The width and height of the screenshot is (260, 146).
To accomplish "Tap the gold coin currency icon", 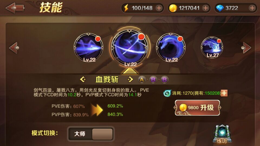I will pos(173,8).
